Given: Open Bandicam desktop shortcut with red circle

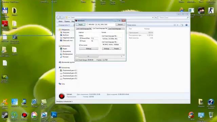Looking at the screenshot, I should pos(24,116).
